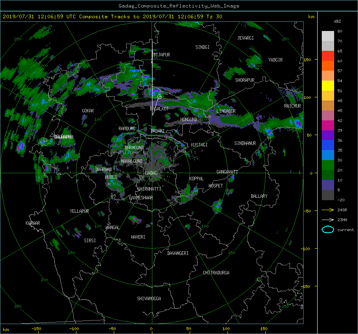The width and height of the screenshot is (358, 334).
Task: Click the light gray 80 dBZ color swatch
Action: [x=328, y=36]
